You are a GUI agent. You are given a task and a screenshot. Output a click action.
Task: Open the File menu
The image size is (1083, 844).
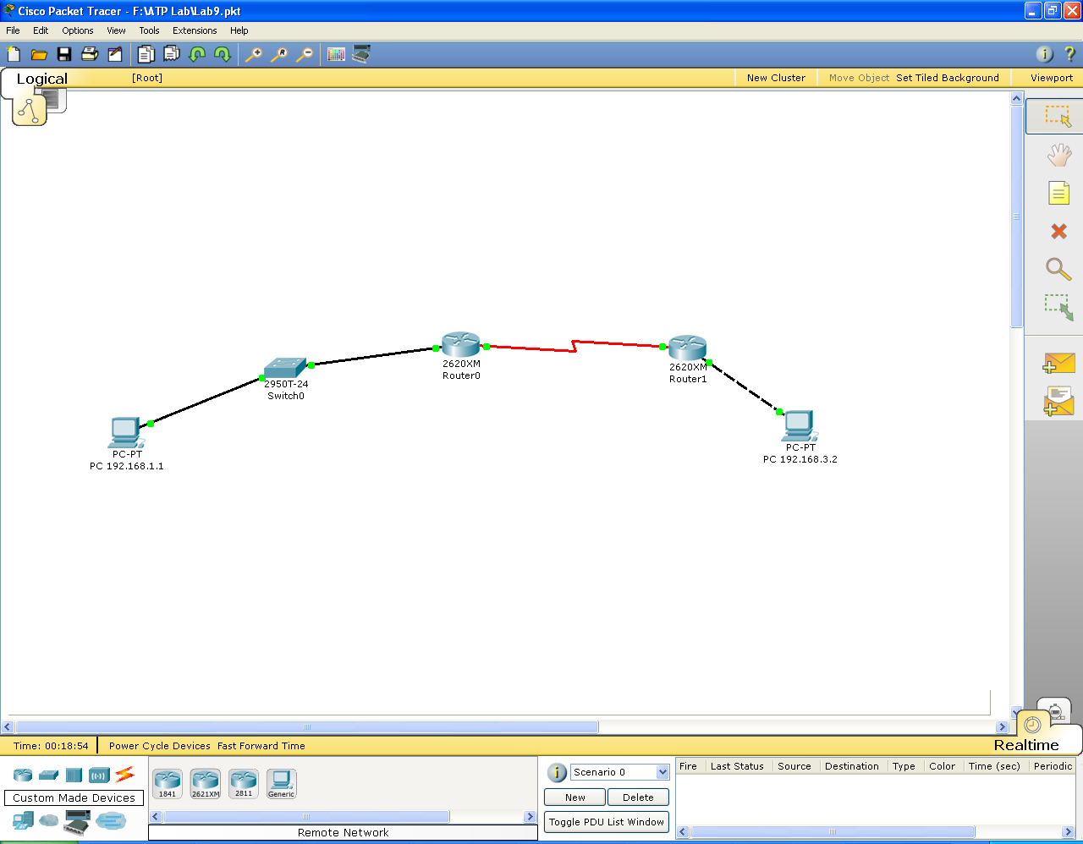pyautogui.click(x=13, y=30)
